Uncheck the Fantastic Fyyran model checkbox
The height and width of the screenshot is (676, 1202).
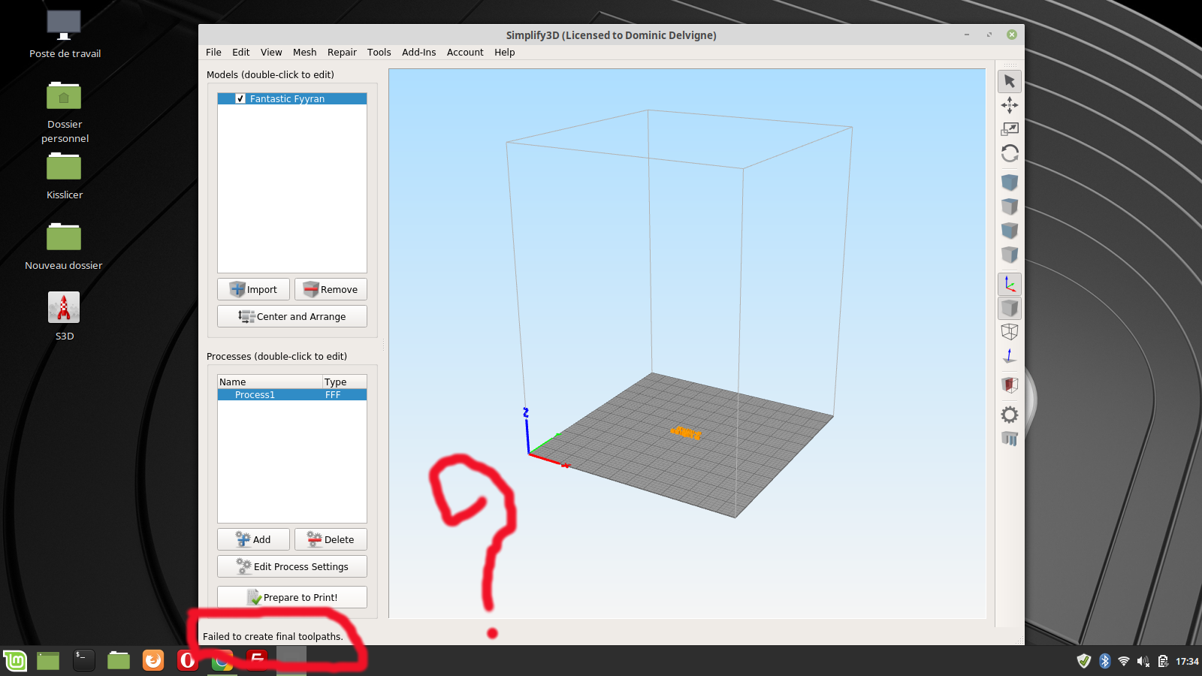(240, 98)
